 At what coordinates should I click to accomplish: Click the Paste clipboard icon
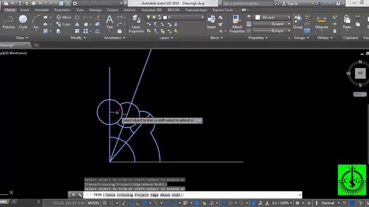(347, 22)
